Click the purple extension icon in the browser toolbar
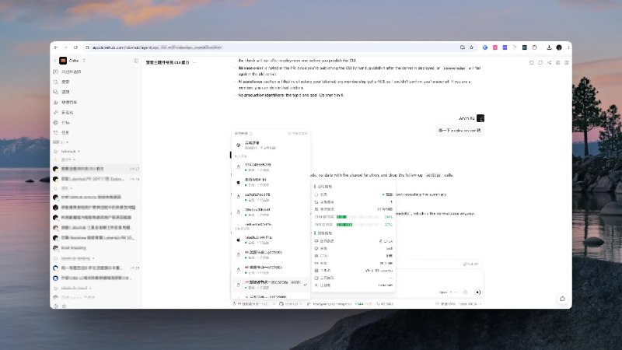 (x=505, y=47)
